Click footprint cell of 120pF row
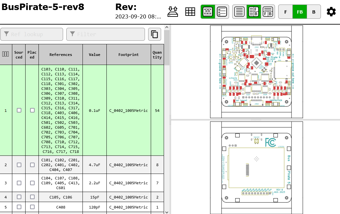 128,207
